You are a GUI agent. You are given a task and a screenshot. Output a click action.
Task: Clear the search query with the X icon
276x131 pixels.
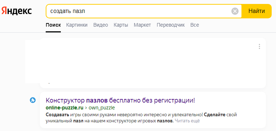[235, 11]
